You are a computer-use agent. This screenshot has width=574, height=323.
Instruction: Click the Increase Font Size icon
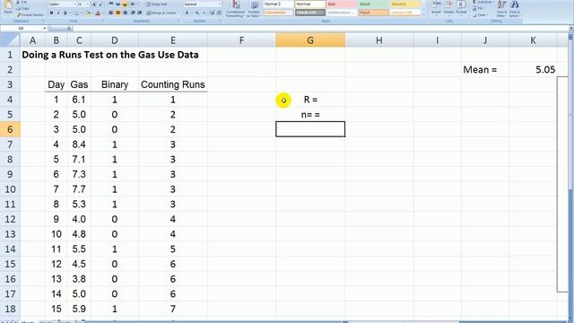click(x=93, y=4)
